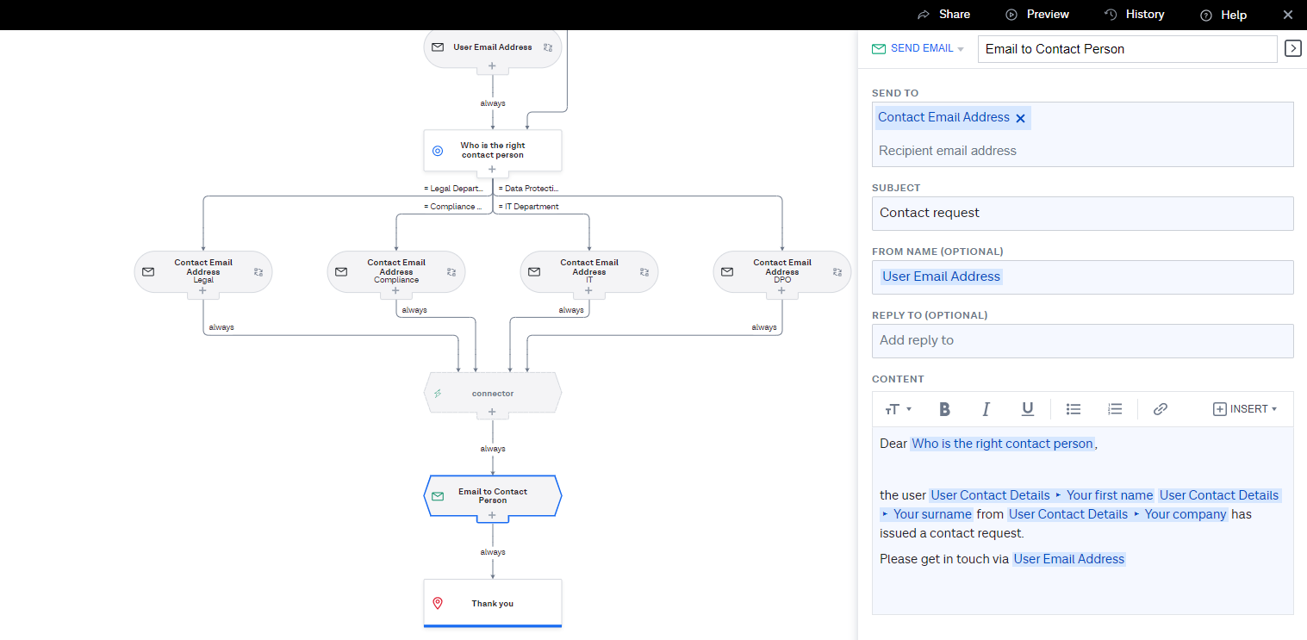Select the Contact Email Address Legal node
The image size is (1307, 640).
(x=202, y=272)
